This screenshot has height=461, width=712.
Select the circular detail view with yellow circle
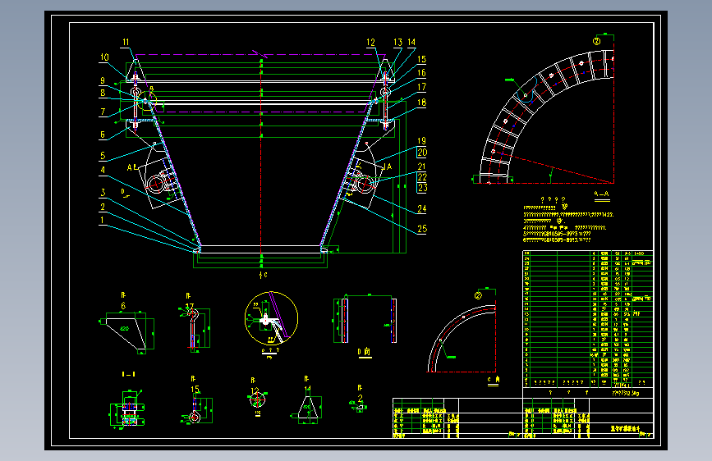271,318
